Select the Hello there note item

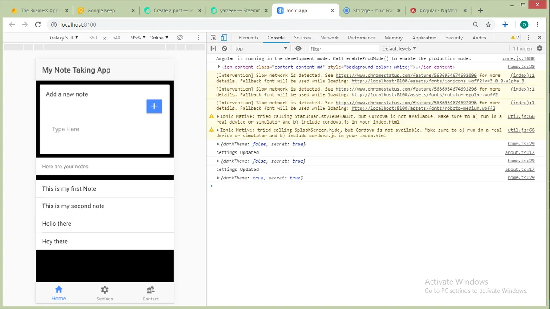coord(104,224)
